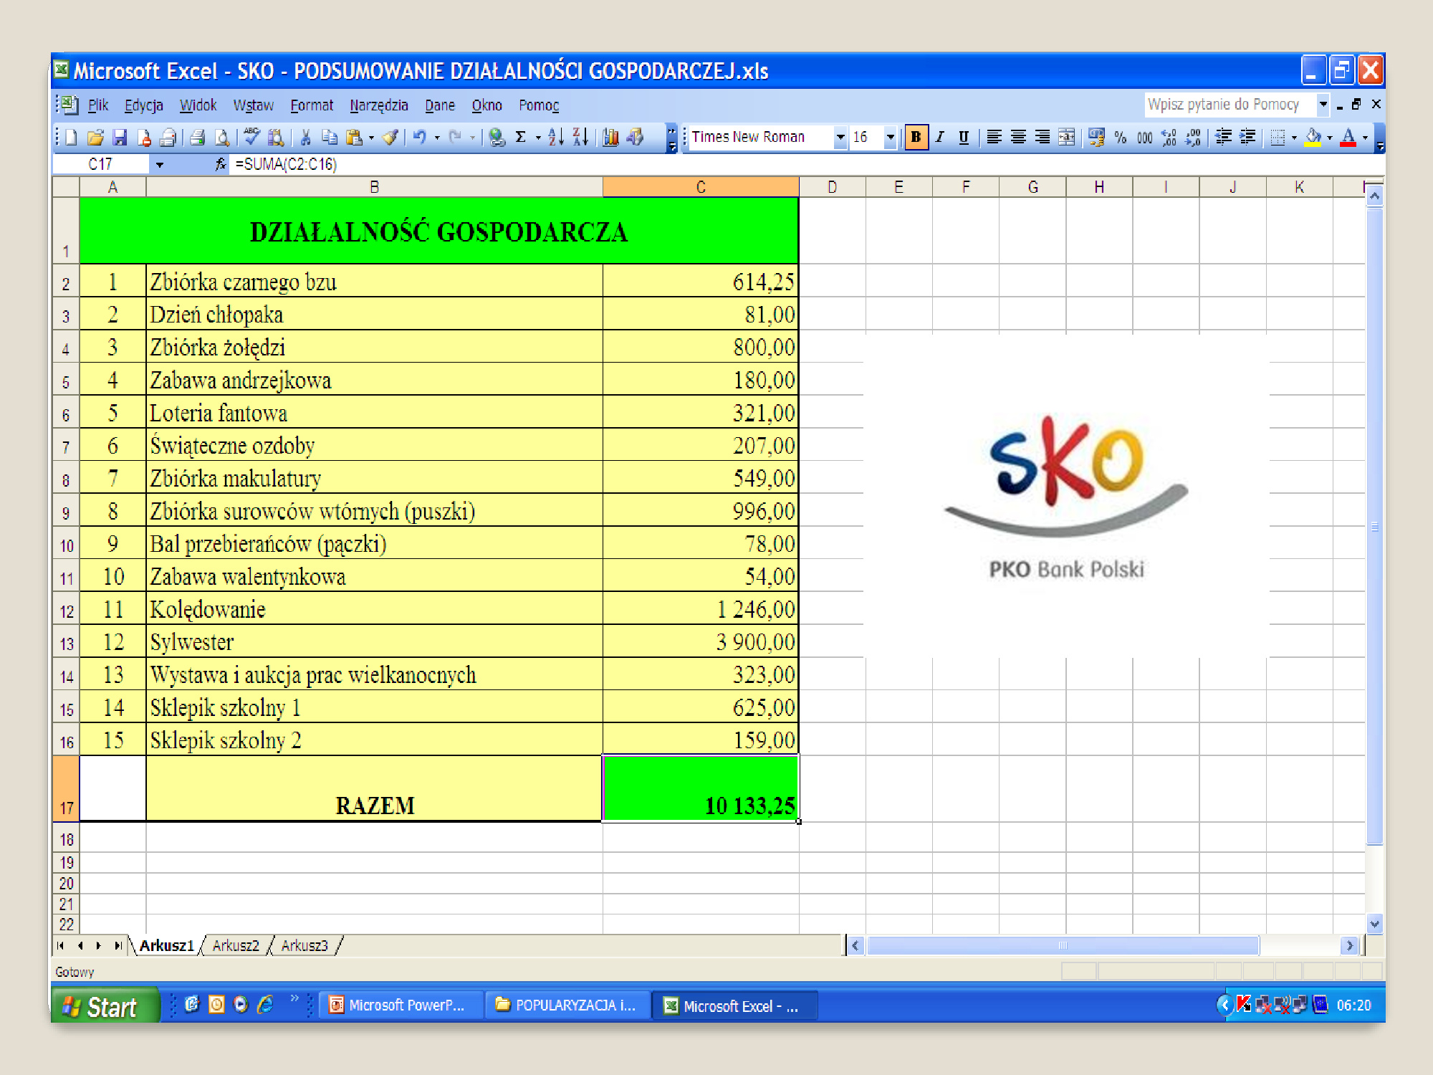Viewport: 1433px width, 1075px height.
Task: Click the Merge and Center icon
Action: (x=1067, y=137)
